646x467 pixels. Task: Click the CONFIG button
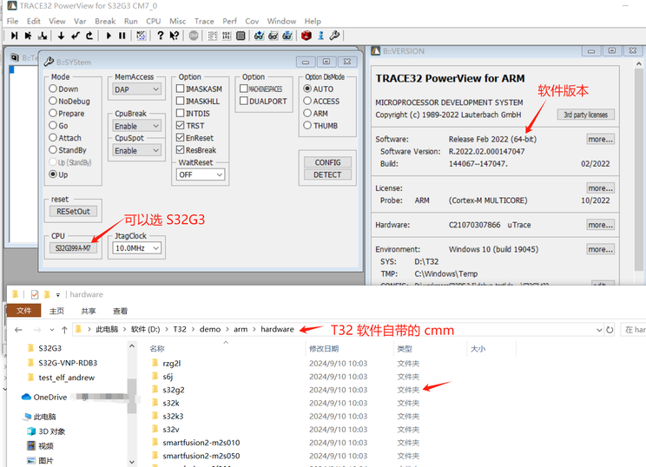[x=327, y=162]
